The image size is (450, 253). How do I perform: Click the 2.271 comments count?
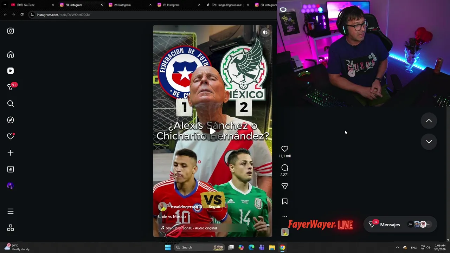[x=285, y=175]
